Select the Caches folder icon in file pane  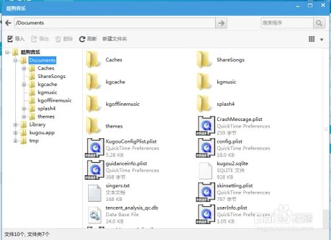pos(93,59)
